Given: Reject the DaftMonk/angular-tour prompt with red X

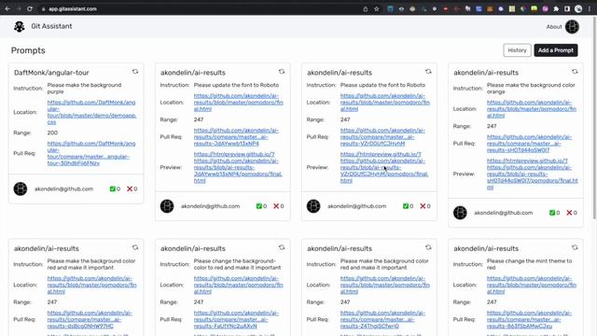Looking at the screenshot, I should (x=130, y=189).
